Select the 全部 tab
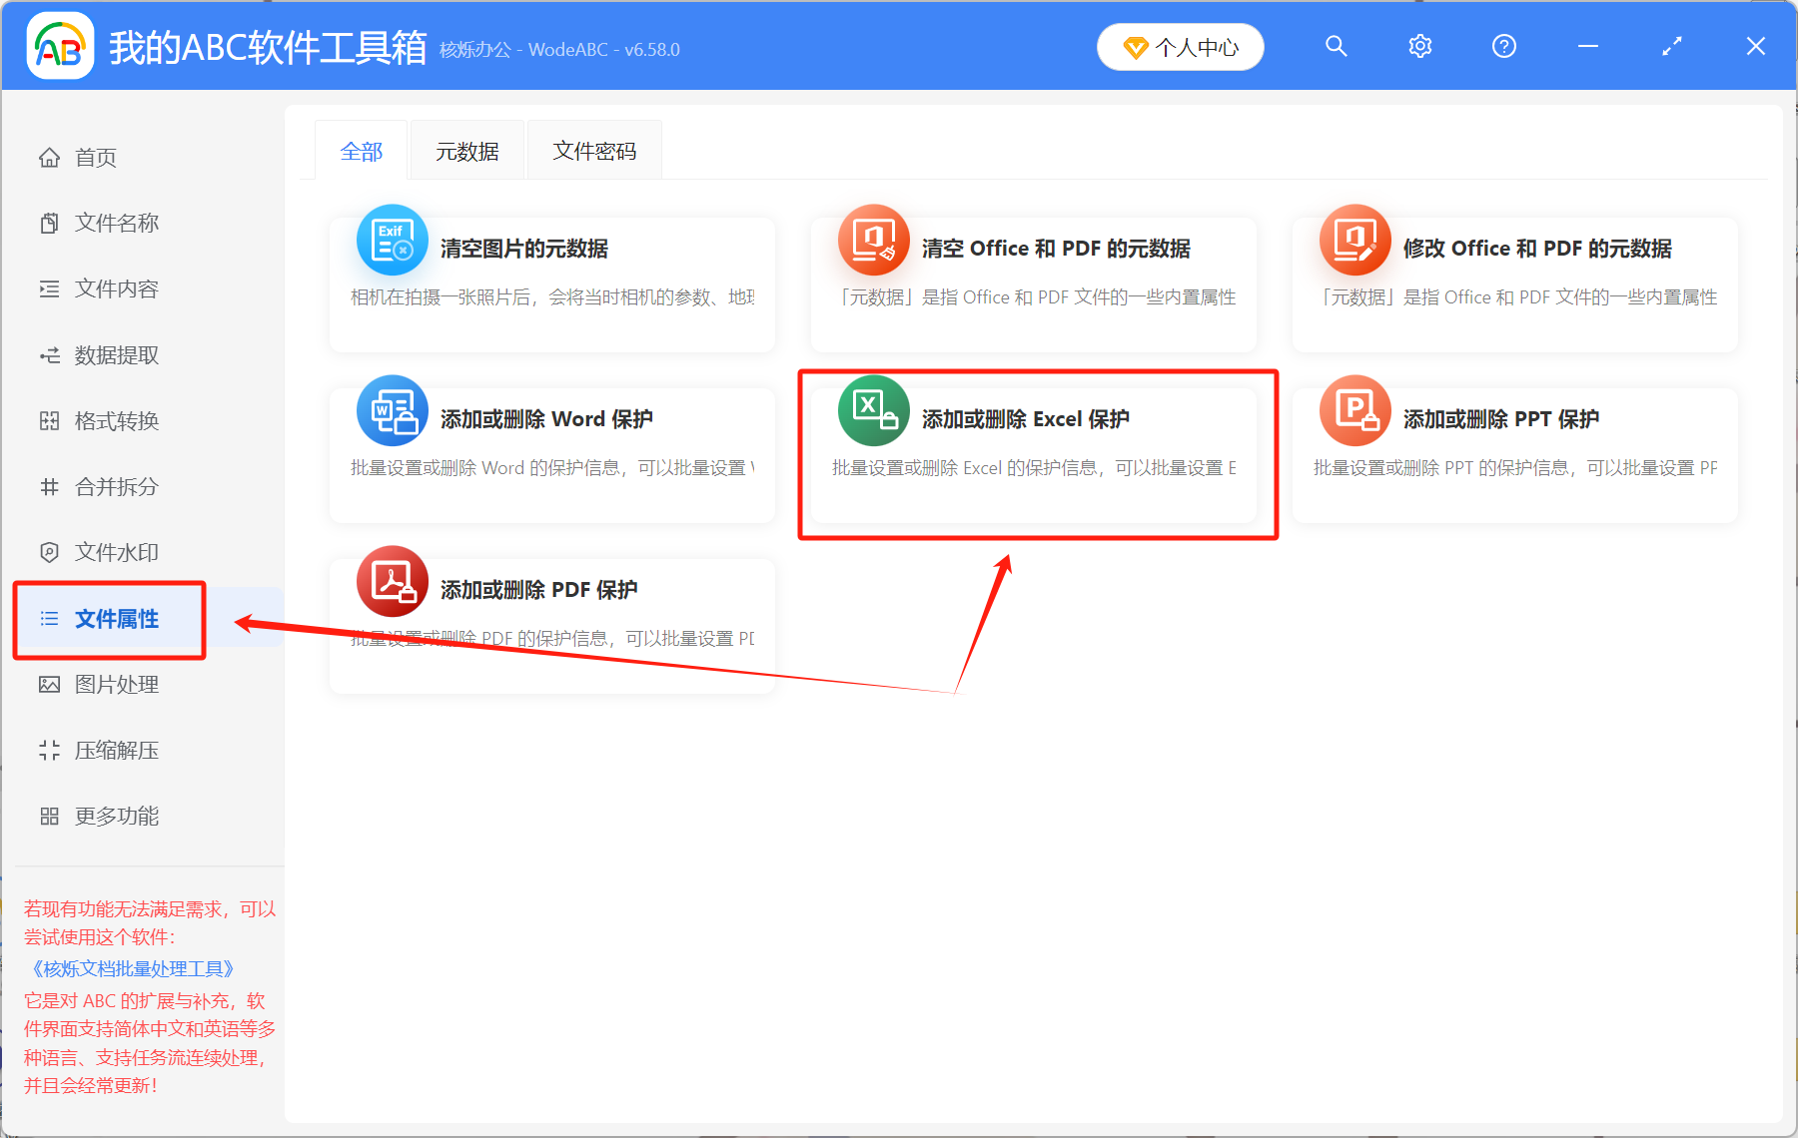The image size is (1798, 1138). click(362, 150)
